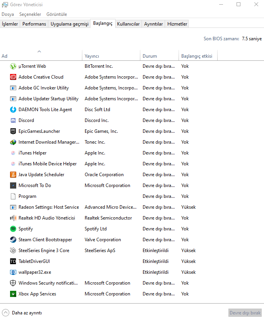Click the Son BIOS zamanı 7.5 saniye value
This screenshot has height=321, width=264.
[x=252, y=39]
